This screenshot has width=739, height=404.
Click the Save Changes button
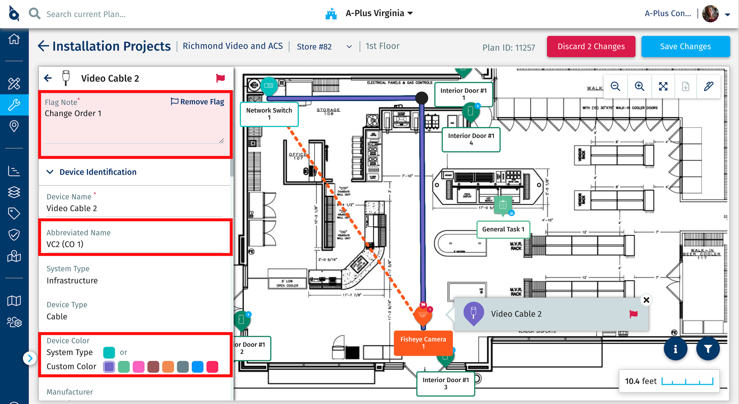[685, 46]
